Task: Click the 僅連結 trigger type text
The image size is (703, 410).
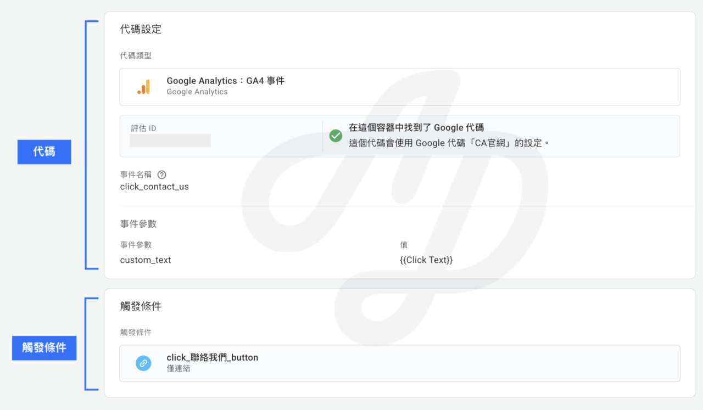Action: 178,369
